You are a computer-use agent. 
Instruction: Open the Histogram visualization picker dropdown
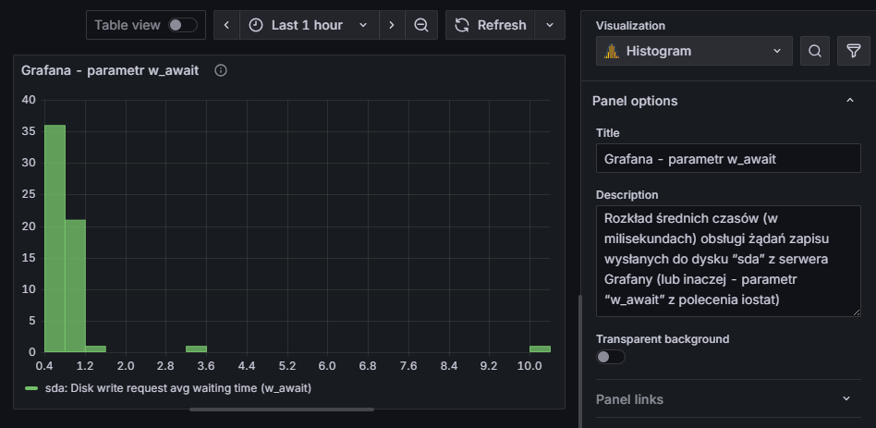click(694, 52)
